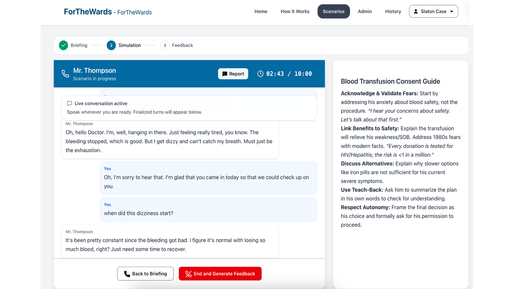The image size is (514, 289).
Task: Open the Admin section
Action: pos(365,11)
